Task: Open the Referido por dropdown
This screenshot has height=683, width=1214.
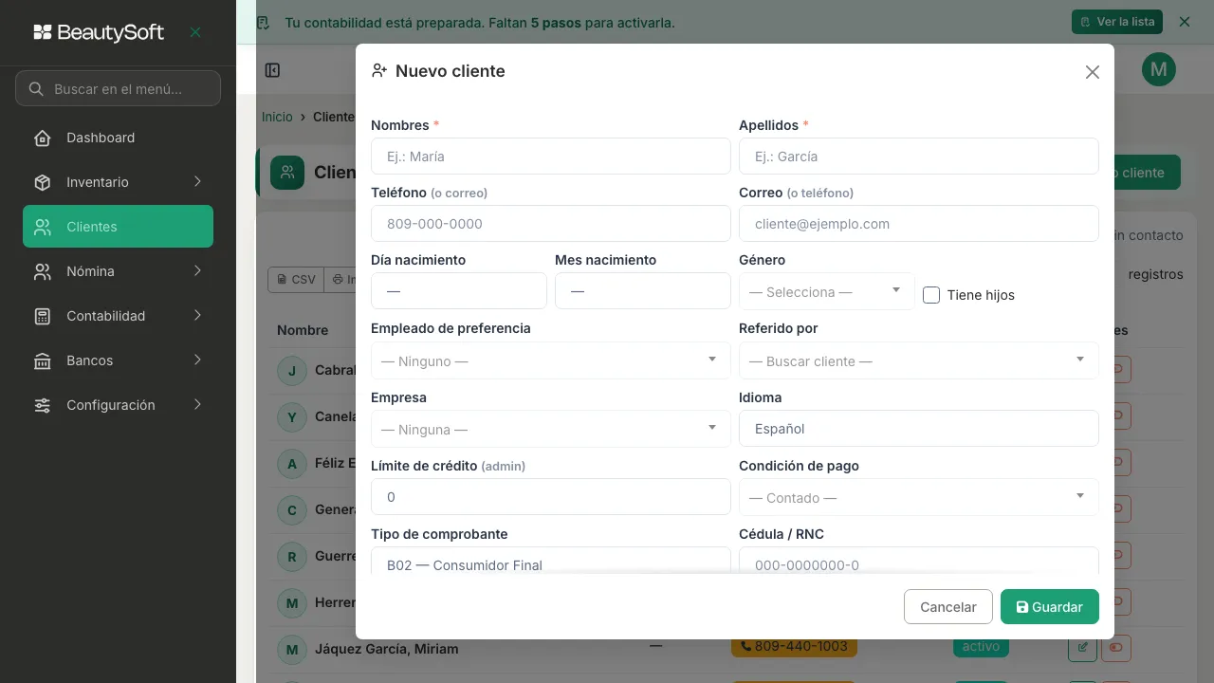Action: pyautogui.click(x=918, y=360)
